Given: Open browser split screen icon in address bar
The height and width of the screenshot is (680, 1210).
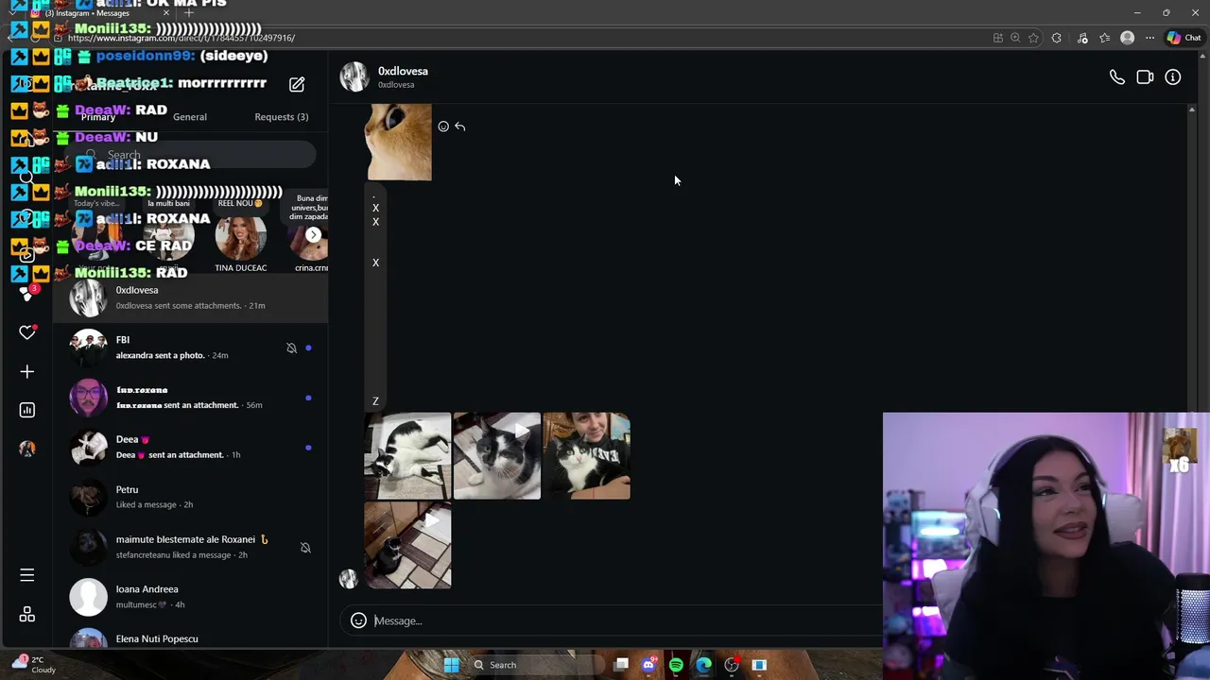Looking at the screenshot, I should coord(997,38).
